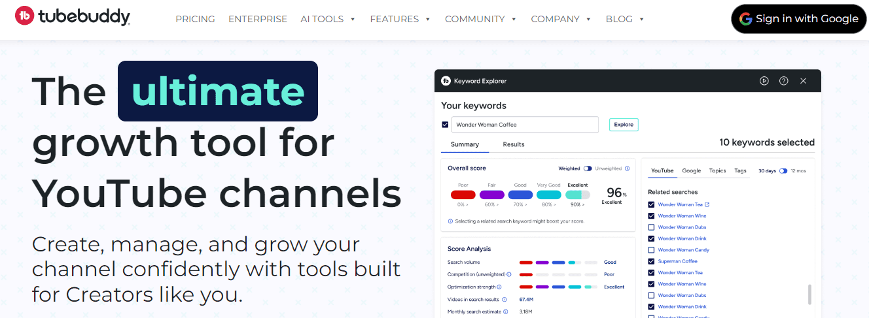Screen dimensions: 869x318
Task: Close the Keyword Explorer with X icon
Action: click(x=803, y=81)
